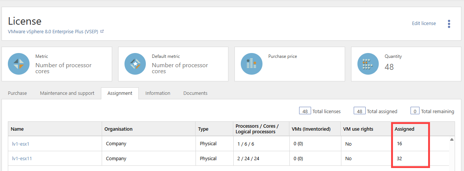
Task: Click the VM use rights No for lv1-esx1
Action: (x=348, y=144)
